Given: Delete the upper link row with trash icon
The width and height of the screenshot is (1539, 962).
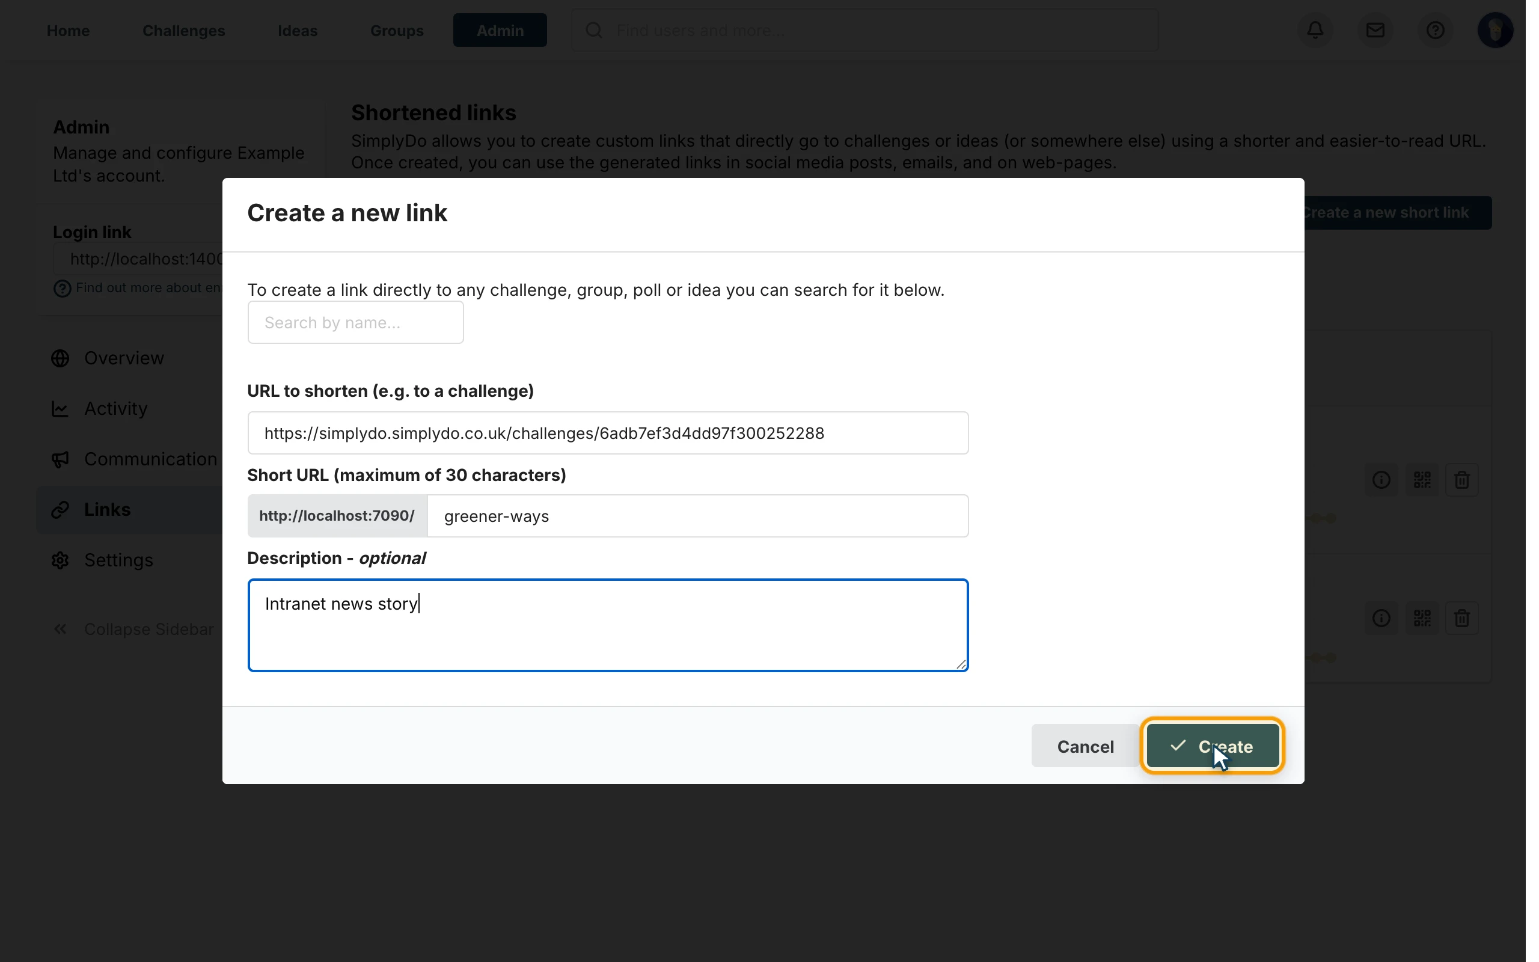Looking at the screenshot, I should (1461, 480).
